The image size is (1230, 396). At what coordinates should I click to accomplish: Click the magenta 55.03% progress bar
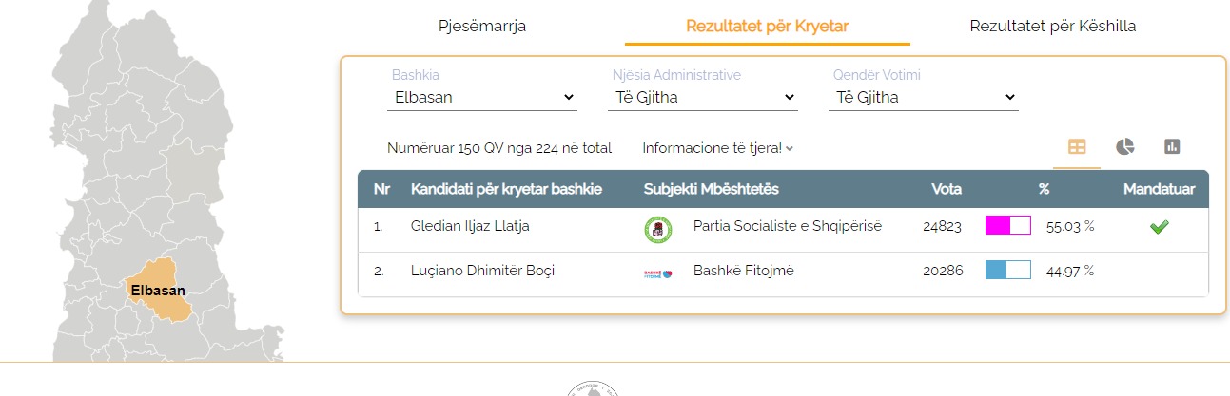(x=1007, y=226)
